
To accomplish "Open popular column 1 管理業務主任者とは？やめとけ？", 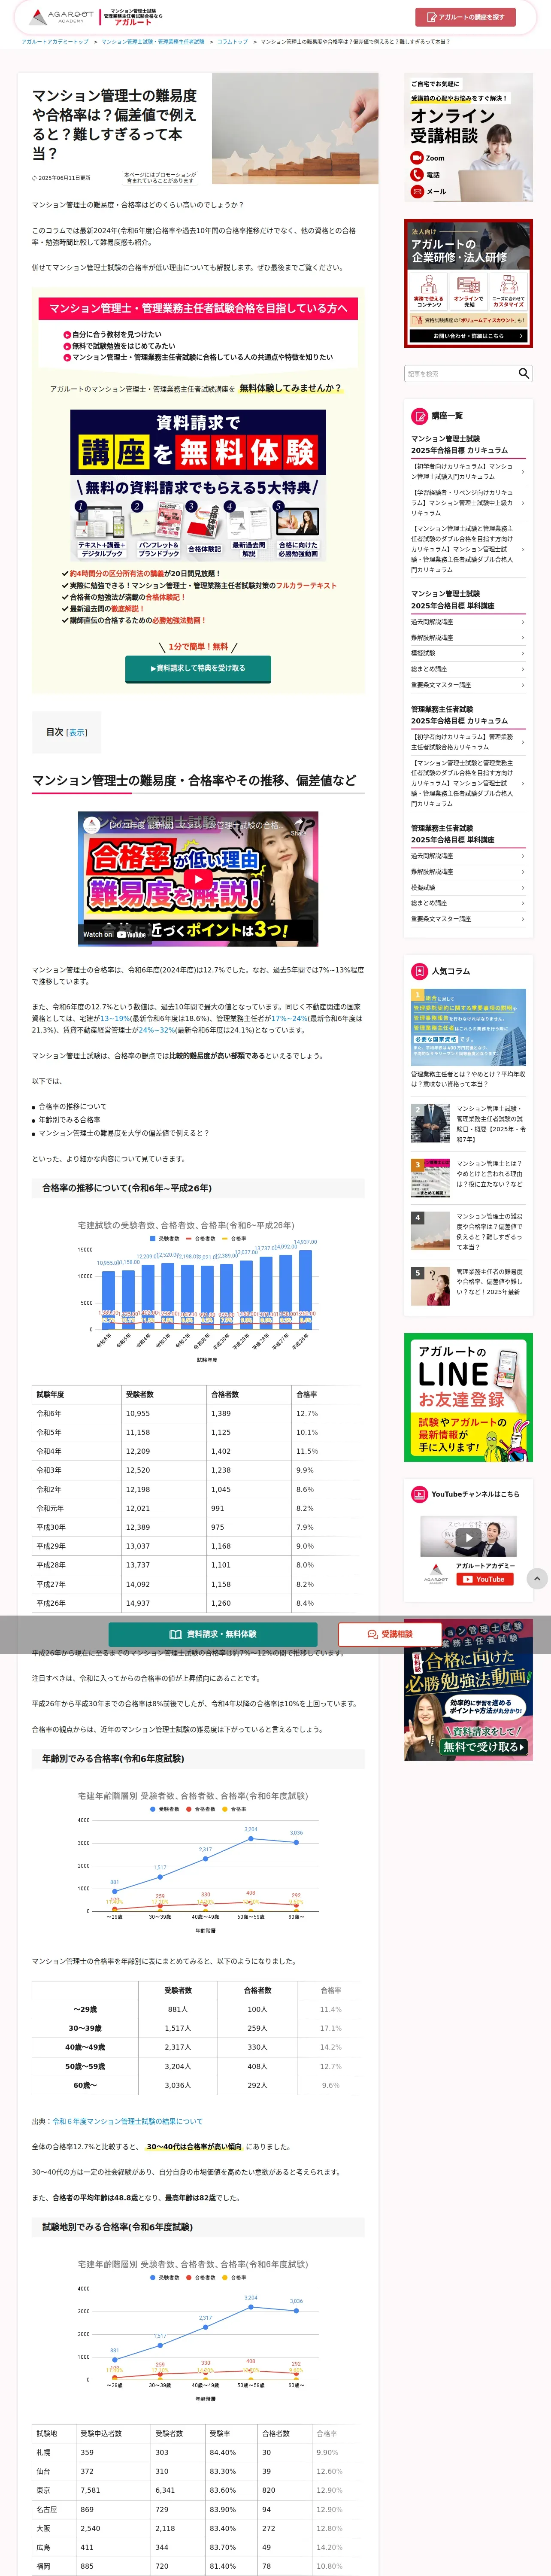I will (x=468, y=1038).
